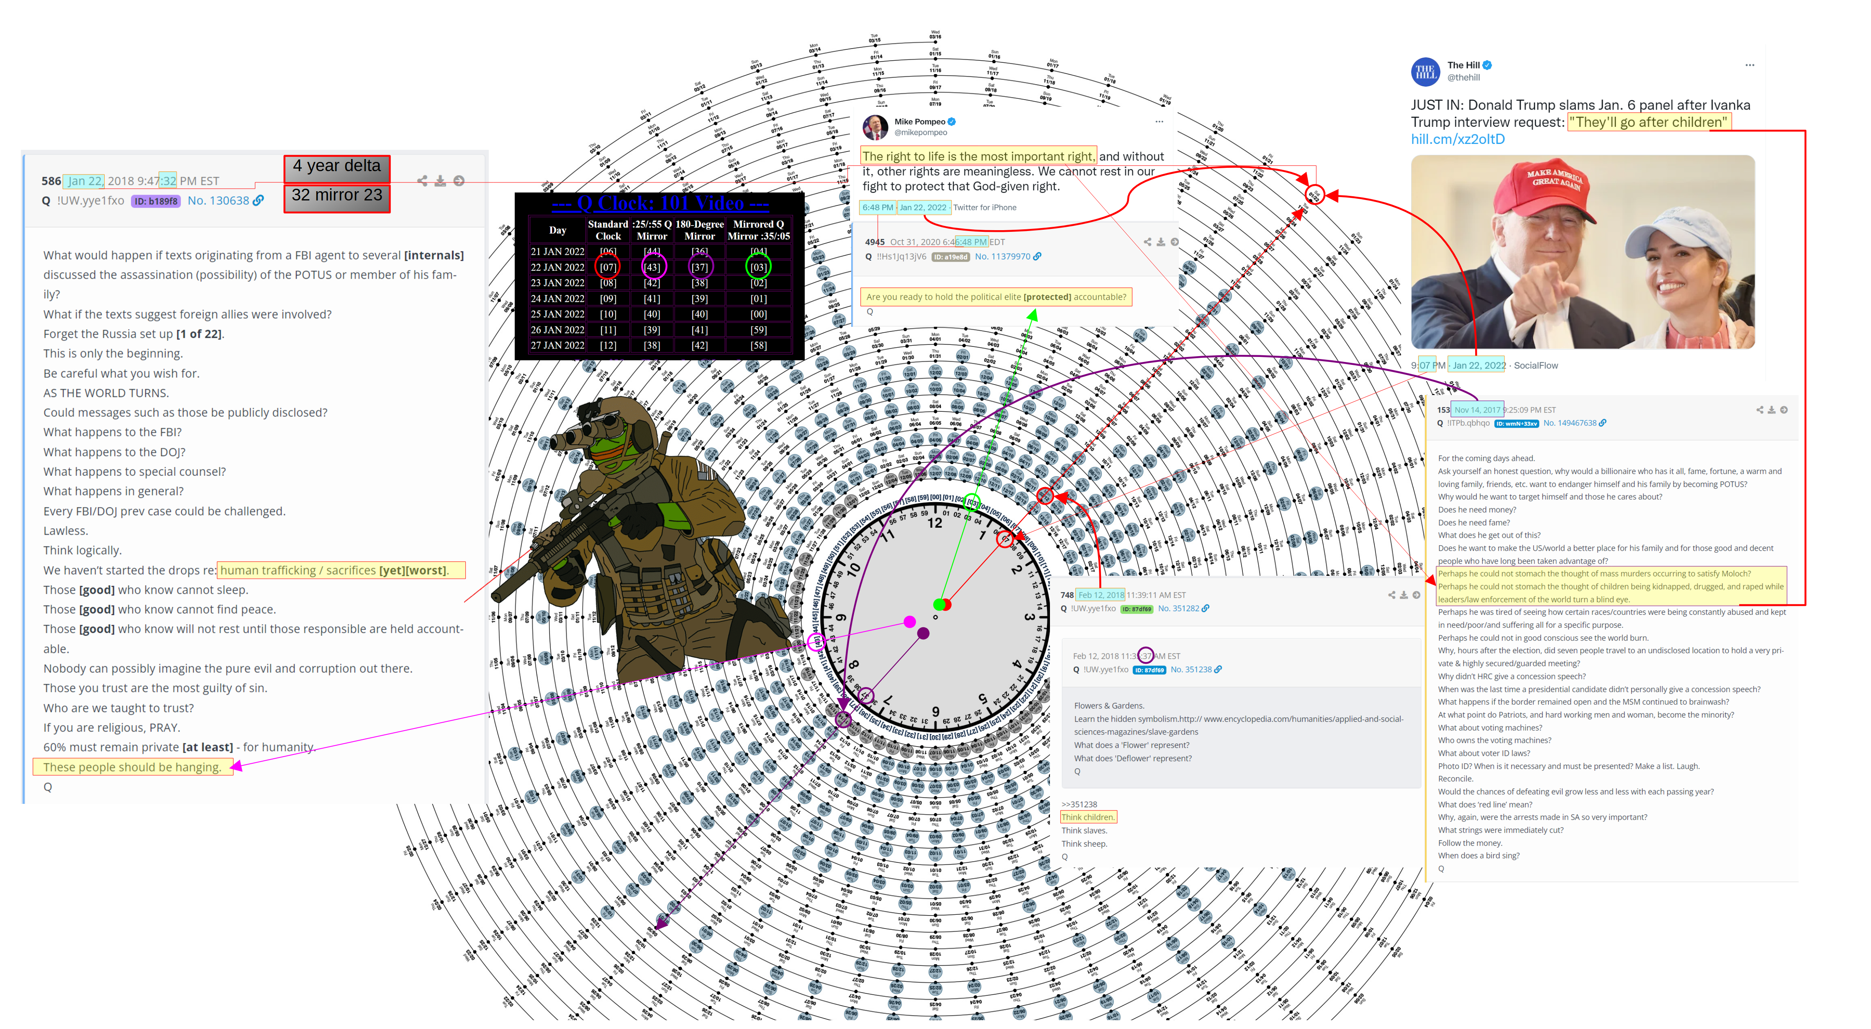This screenshot has width=1871, height=1029.
Task: Open post link No. 149467638
Action: pos(1570,423)
